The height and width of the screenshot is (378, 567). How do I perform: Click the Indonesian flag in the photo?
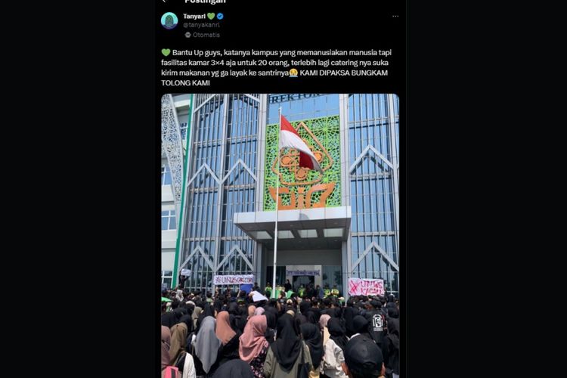point(299,144)
